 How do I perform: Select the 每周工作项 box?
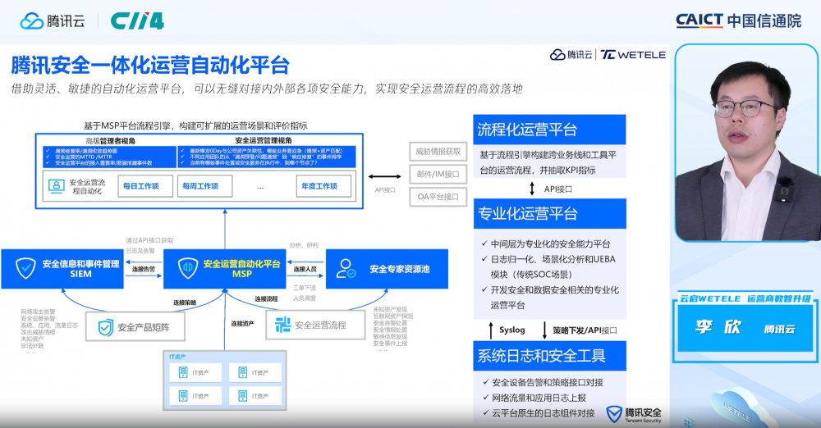click(x=204, y=186)
